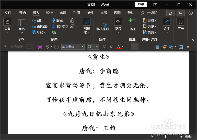Screen dimensions: 197x140
Task: Undo the last action
Action: [x=48, y=47]
